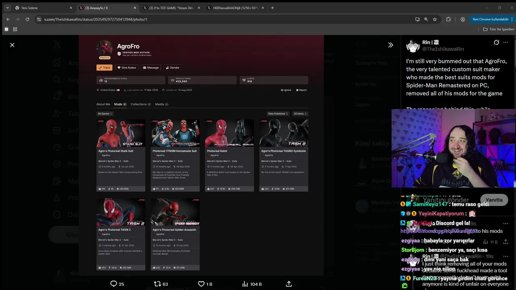
Task: Click the install app icon in address bar
Action: 417,19
